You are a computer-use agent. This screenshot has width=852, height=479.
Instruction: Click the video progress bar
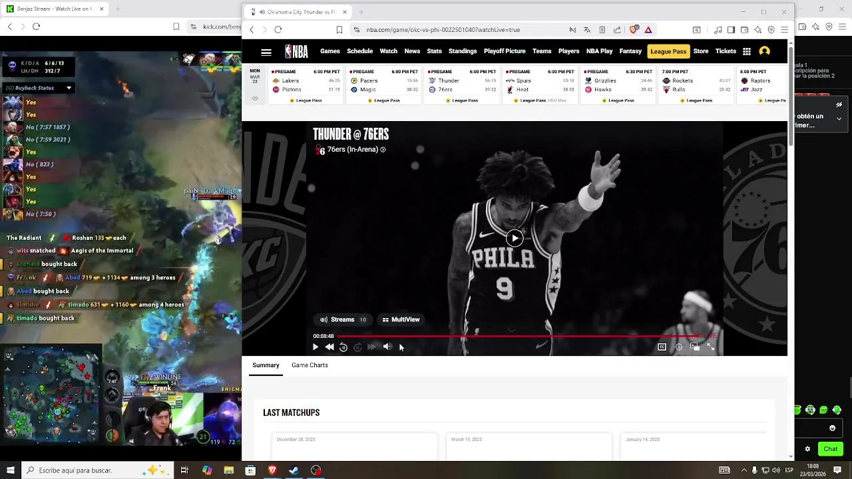(519, 336)
